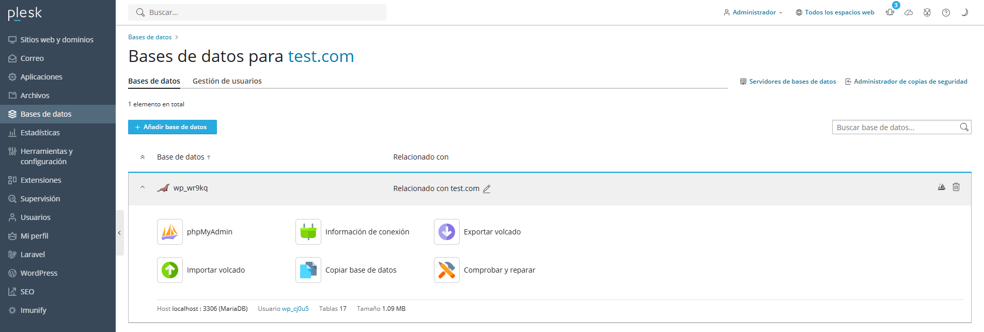
Task: Open notifications bell in top bar
Action: [890, 12]
